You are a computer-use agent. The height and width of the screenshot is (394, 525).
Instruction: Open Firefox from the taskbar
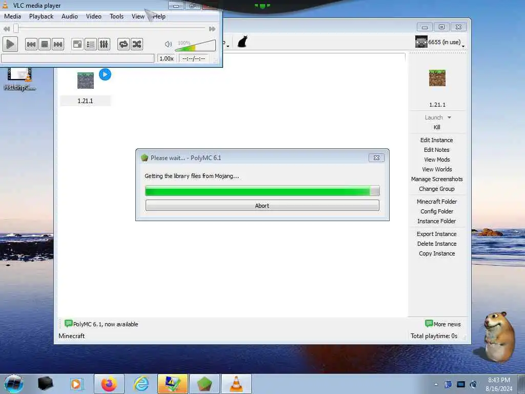click(x=109, y=384)
